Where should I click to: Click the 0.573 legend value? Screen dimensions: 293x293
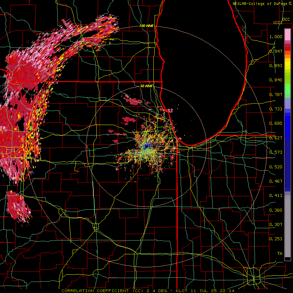[x=276, y=152]
